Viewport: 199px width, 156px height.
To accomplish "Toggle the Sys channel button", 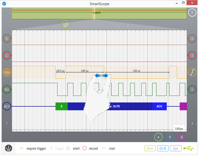I will click(176, 148).
